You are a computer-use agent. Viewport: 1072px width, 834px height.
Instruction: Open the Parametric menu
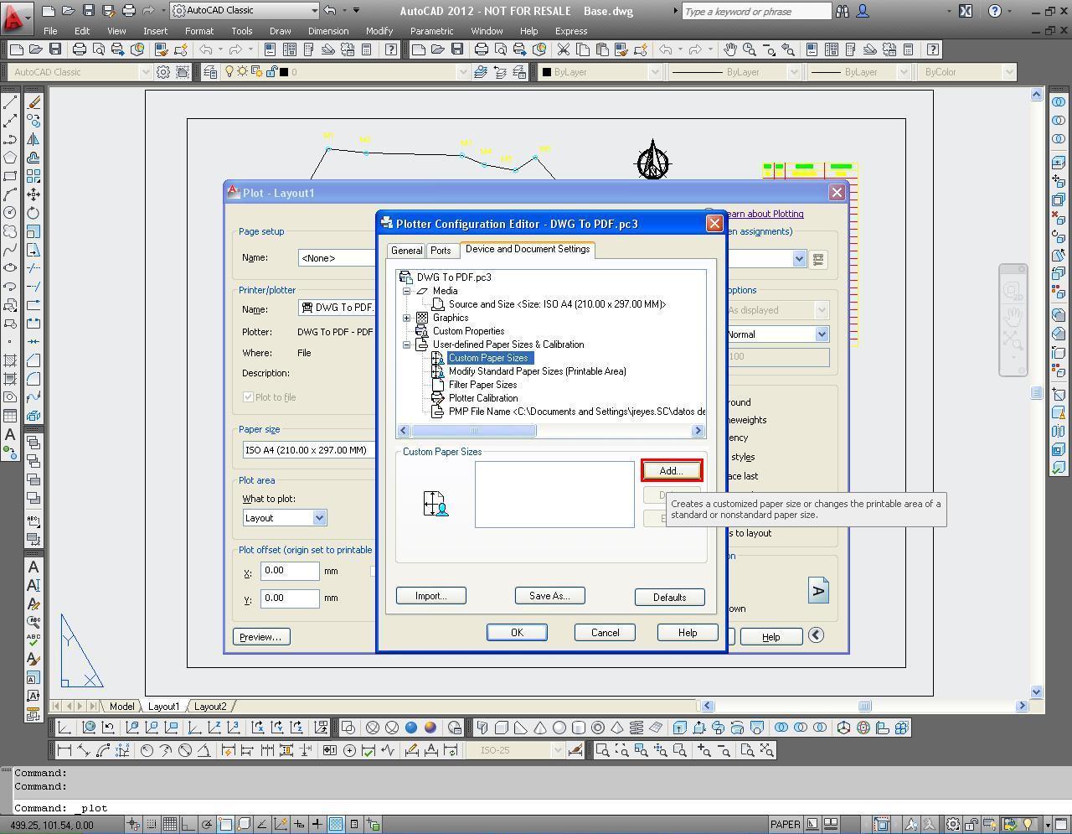point(431,31)
